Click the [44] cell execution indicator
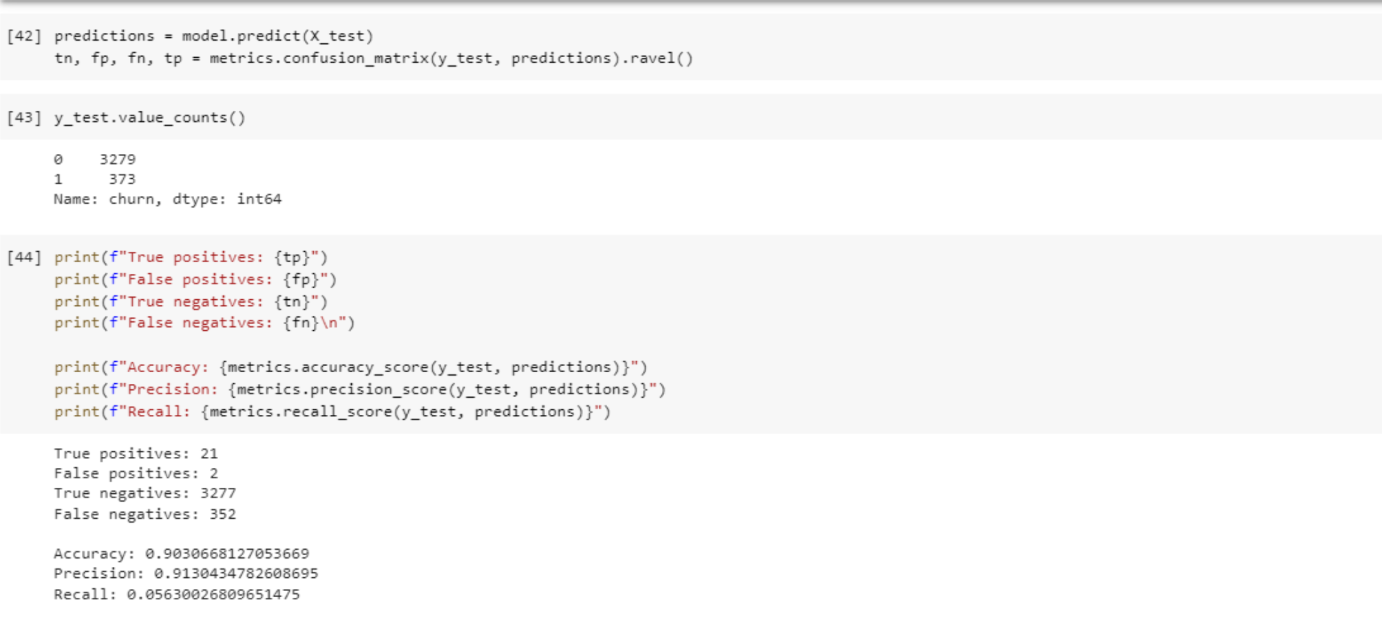 pyautogui.click(x=24, y=257)
